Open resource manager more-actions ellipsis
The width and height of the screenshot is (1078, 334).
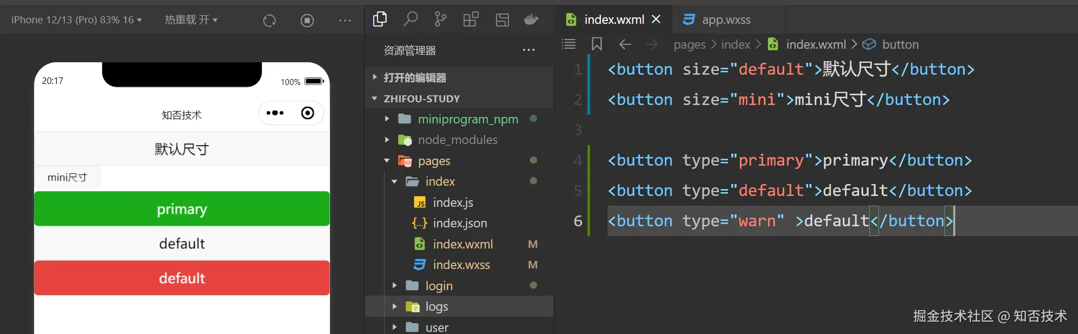[528, 50]
